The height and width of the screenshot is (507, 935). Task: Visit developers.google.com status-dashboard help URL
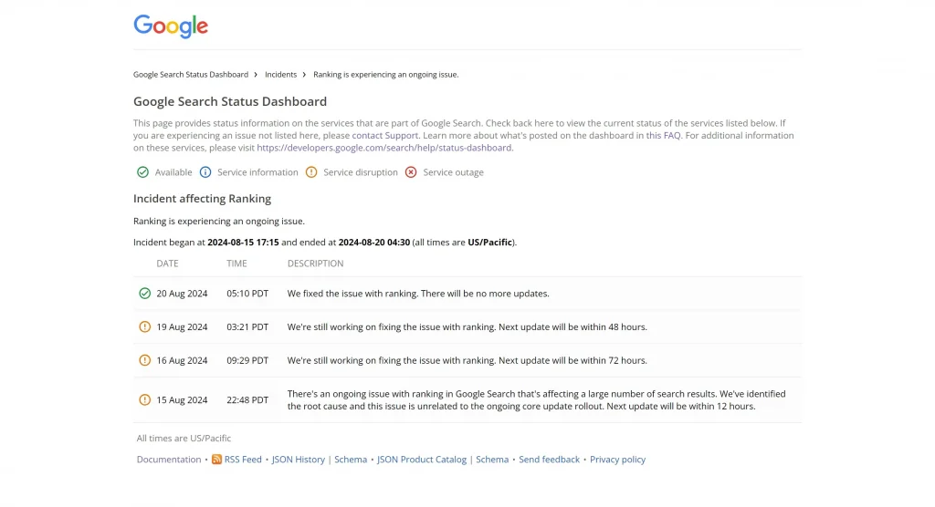click(x=384, y=148)
